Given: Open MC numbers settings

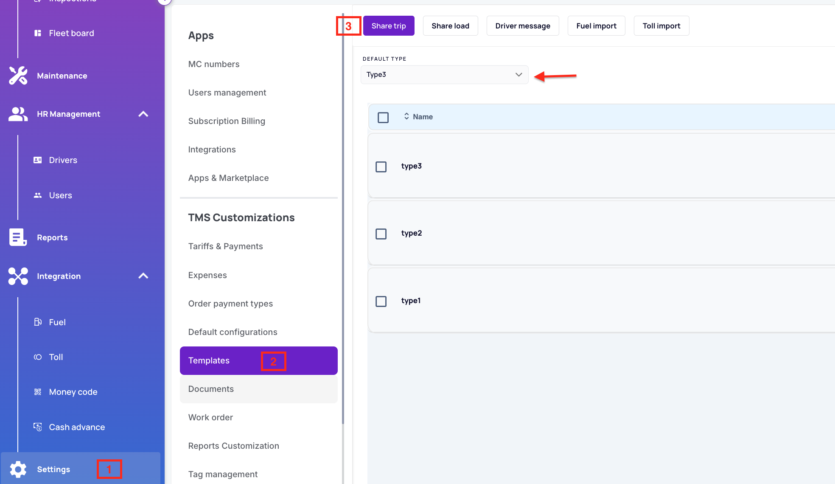Looking at the screenshot, I should pyautogui.click(x=214, y=64).
